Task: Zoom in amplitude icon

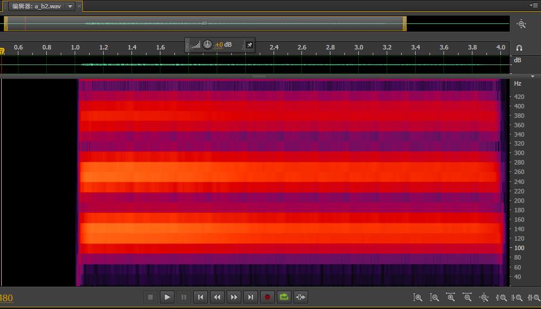Action: [417, 297]
